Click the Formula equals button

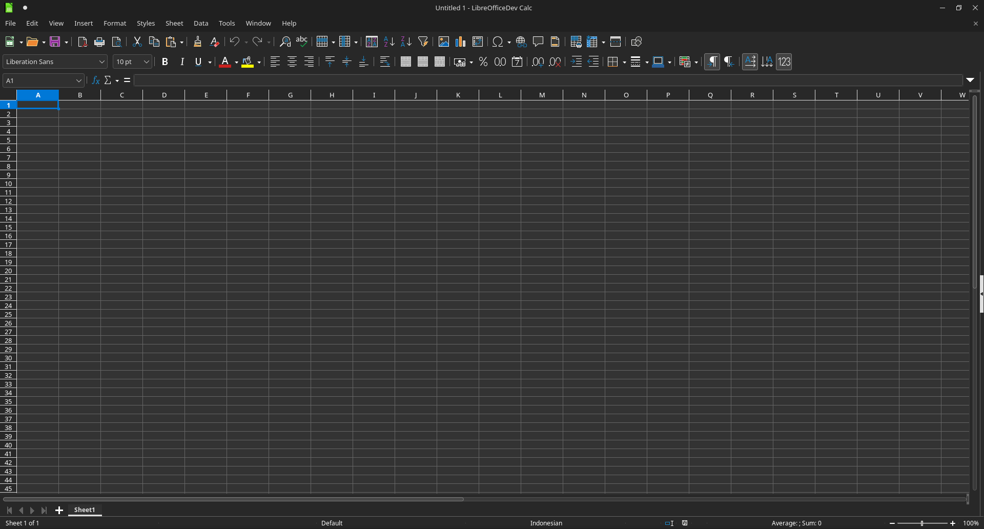(x=127, y=80)
